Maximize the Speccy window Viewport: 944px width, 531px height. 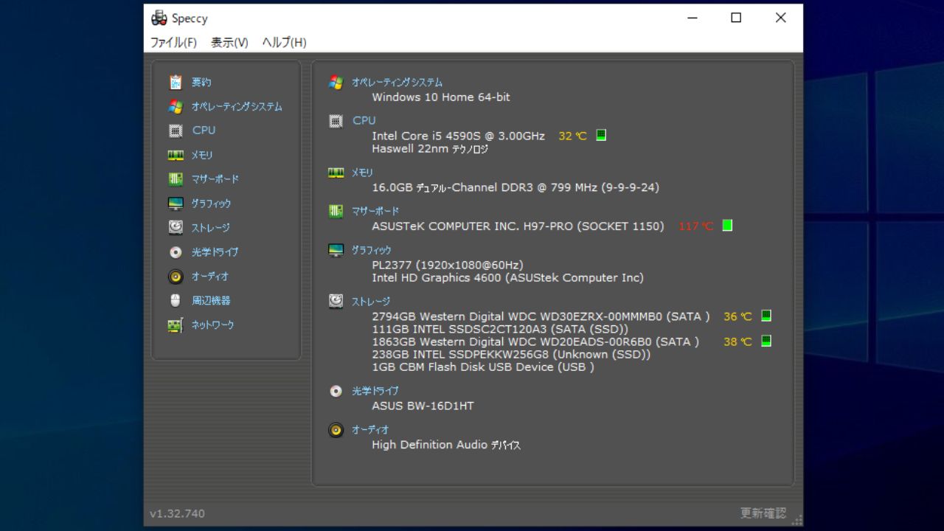pos(736,18)
